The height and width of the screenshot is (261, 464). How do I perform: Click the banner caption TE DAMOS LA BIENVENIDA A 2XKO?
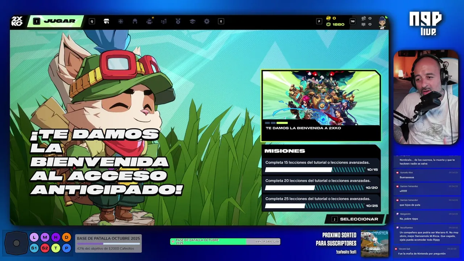[x=303, y=128]
